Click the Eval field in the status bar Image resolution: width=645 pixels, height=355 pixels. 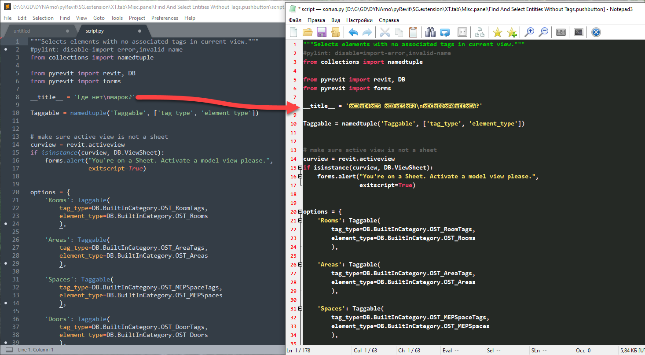(x=450, y=350)
